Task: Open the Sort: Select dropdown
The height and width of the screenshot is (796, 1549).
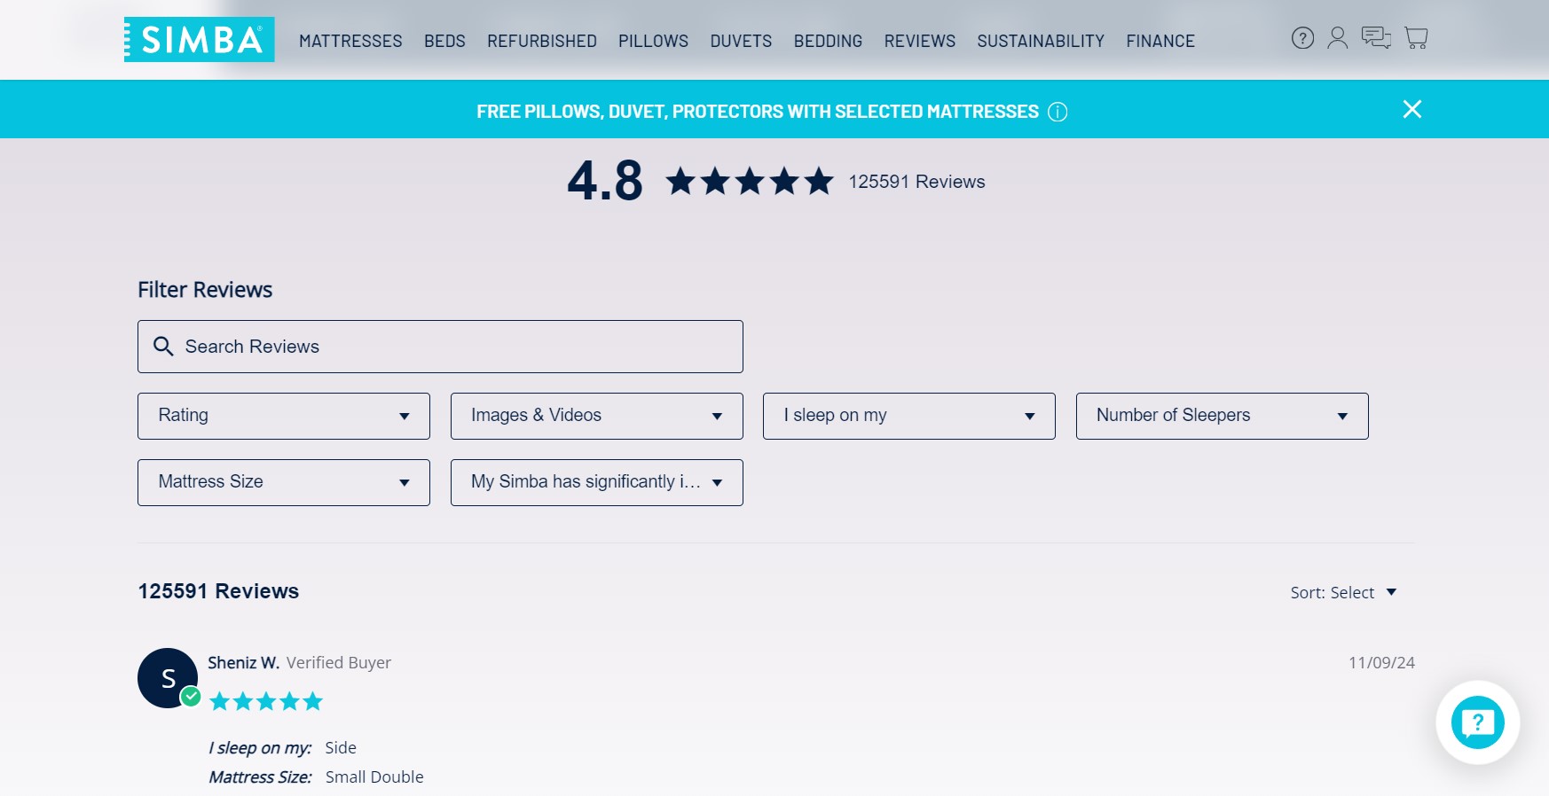Action: tap(1343, 593)
